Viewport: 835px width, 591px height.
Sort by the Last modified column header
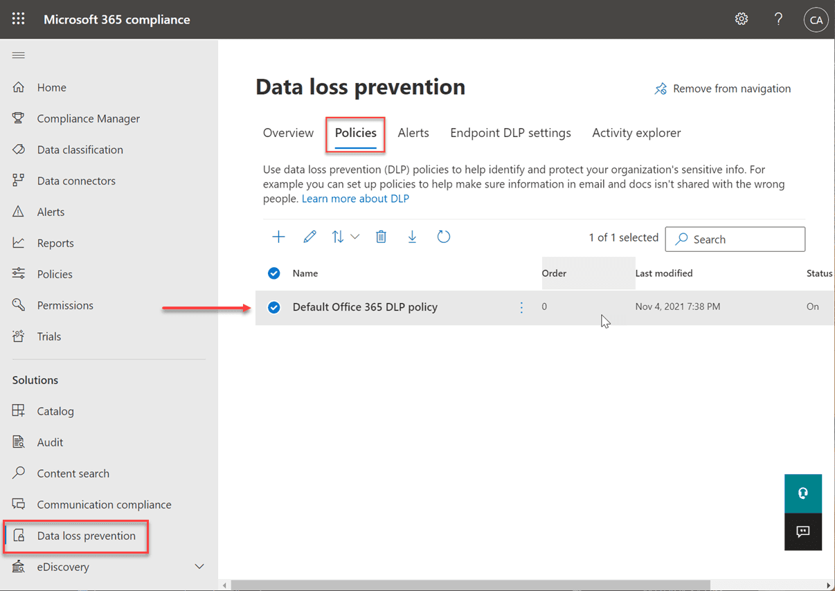tap(664, 273)
